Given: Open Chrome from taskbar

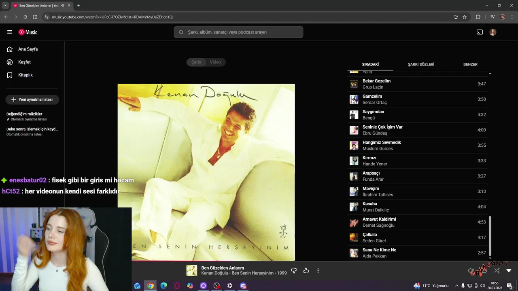Looking at the screenshot, I should click(x=151, y=286).
